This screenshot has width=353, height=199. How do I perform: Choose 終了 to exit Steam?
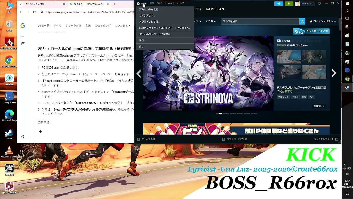[165, 47]
